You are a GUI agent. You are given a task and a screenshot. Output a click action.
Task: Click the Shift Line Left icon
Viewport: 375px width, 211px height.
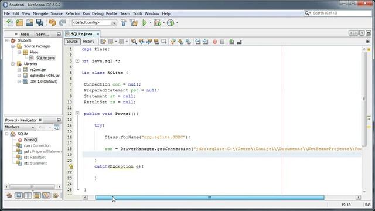pos(198,42)
